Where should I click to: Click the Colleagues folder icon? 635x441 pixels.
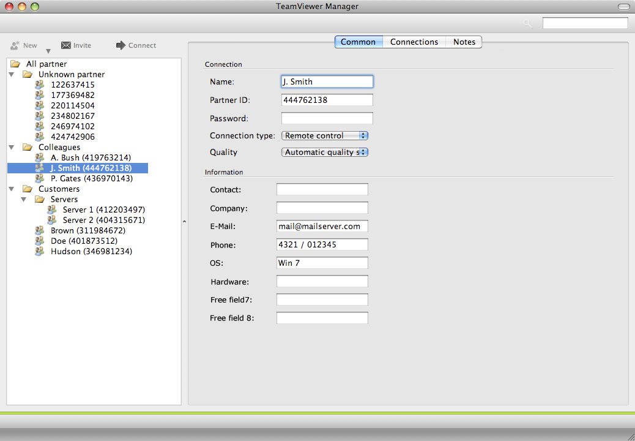[28, 147]
